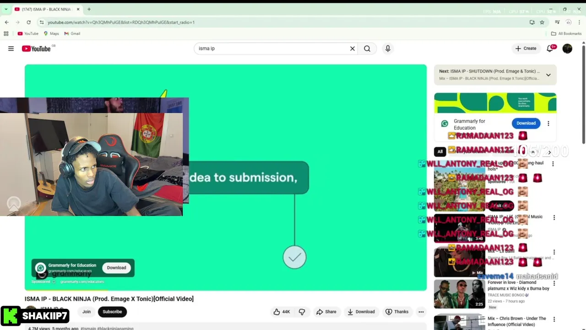This screenshot has height=330, width=586.
Task: Dislike the video
Action: (x=302, y=312)
